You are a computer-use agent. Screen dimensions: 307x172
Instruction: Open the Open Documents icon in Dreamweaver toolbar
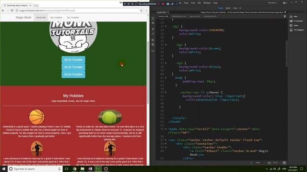[x=153, y=18]
